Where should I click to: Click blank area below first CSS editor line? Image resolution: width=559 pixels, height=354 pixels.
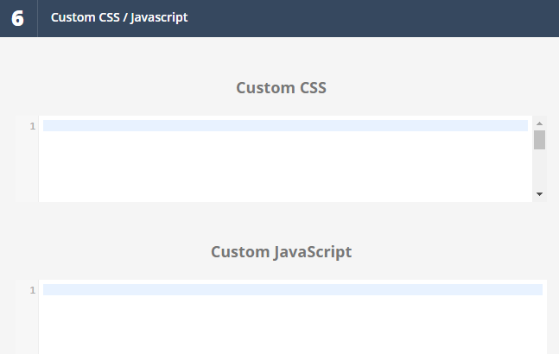click(x=285, y=167)
